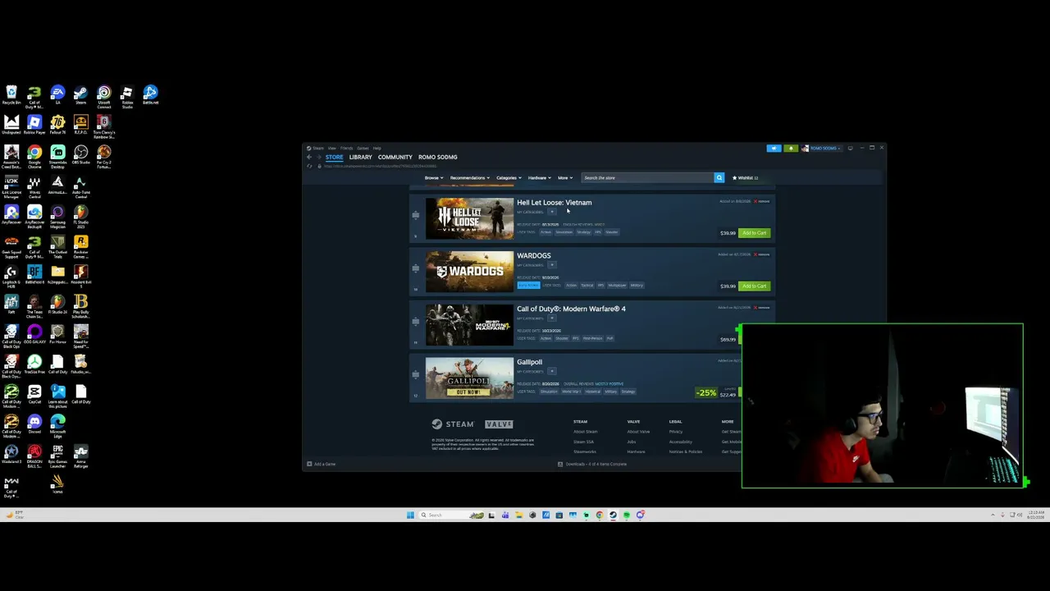Screen dimensions: 1050x591
Task: Switch to the LIBRARY tab
Action: pos(360,157)
